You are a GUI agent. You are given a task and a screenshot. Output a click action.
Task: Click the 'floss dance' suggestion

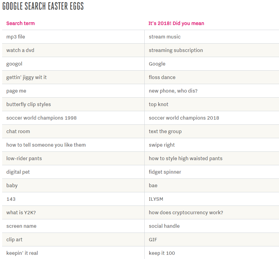(x=162, y=78)
